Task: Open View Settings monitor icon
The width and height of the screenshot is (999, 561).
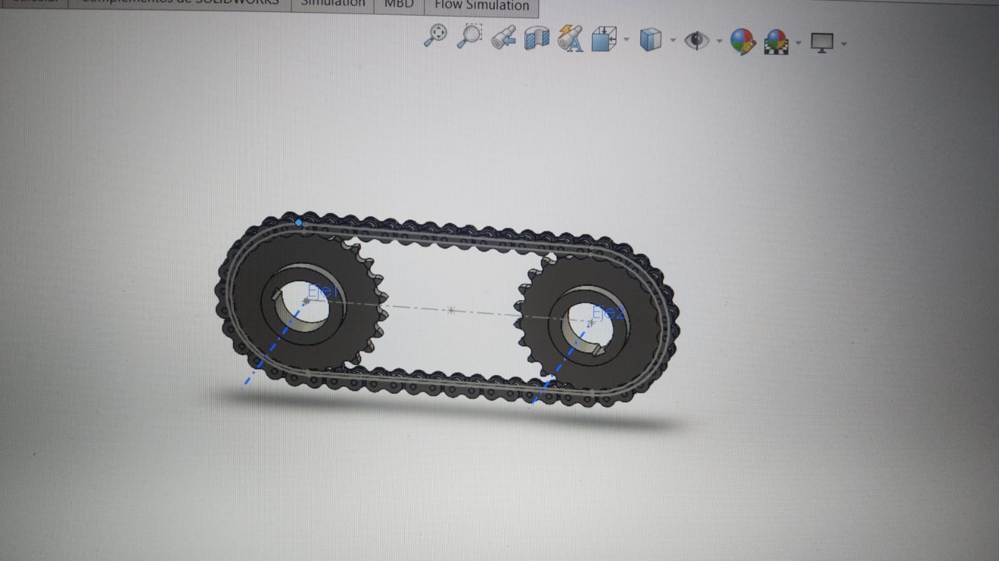Action: click(x=822, y=43)
